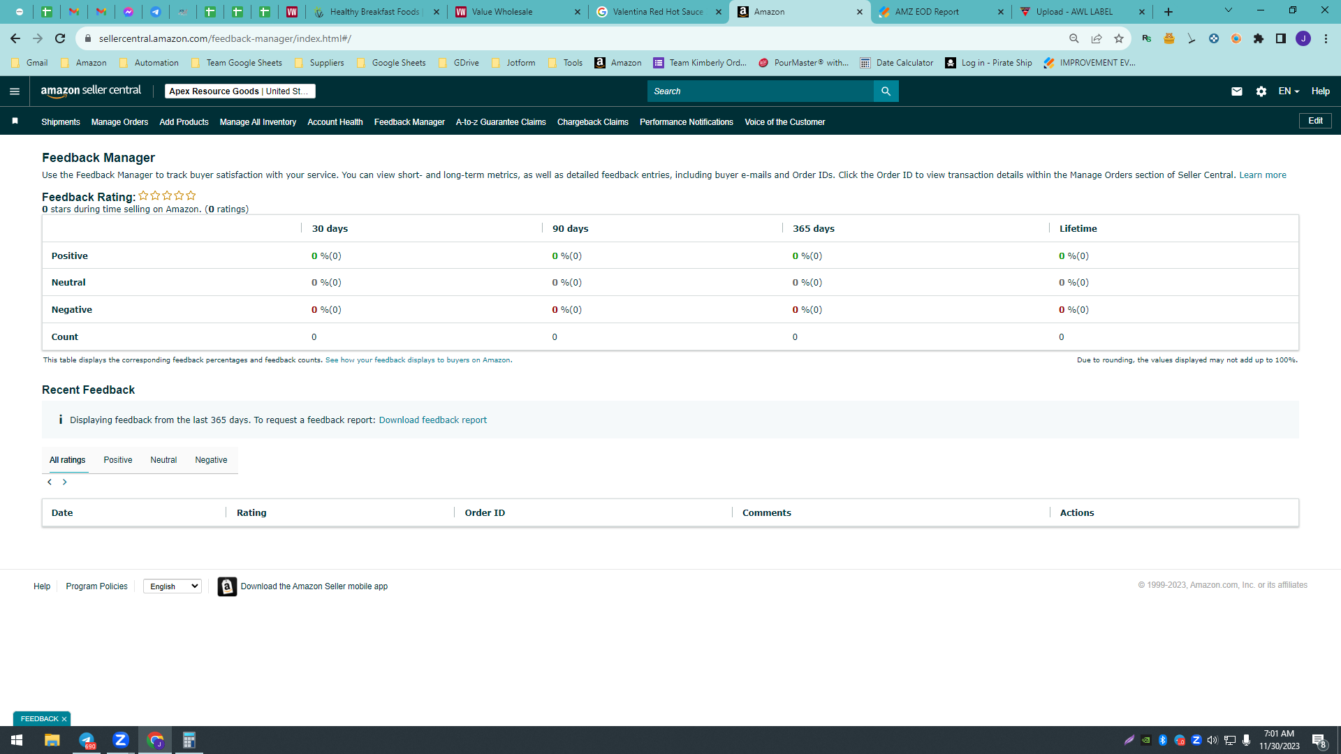Click the Learn more link
1341x754 pixels.
[x=1263, y=175]
